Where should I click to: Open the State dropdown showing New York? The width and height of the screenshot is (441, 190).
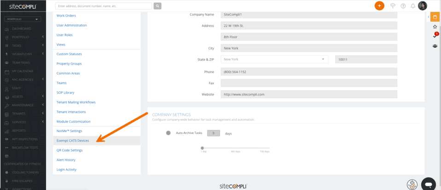click(x=274, y=59)
